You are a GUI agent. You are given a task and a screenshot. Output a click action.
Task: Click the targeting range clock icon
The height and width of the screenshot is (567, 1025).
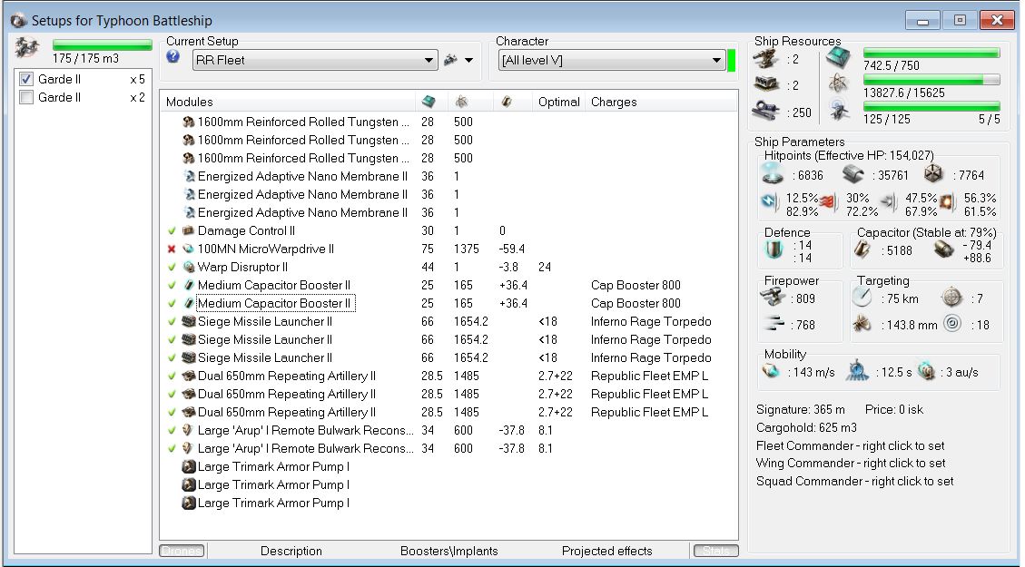(x=862, y=298)
